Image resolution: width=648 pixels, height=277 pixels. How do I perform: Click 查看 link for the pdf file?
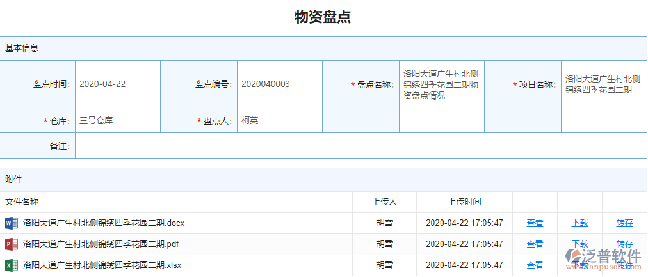[535, 244]
